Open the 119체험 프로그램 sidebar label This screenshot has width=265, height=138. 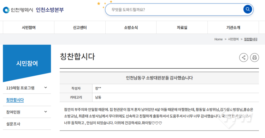coord(20,88)
